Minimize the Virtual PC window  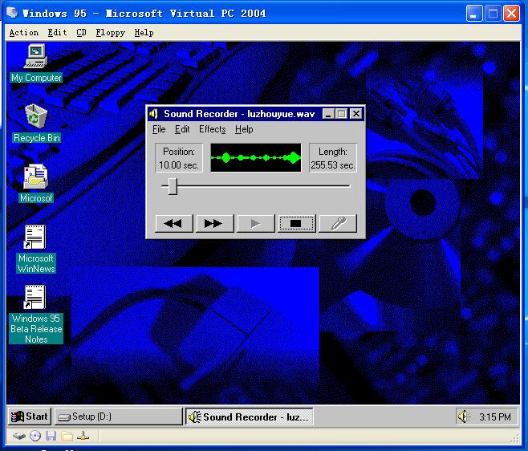pyautogui.click(x=473, y=14)
